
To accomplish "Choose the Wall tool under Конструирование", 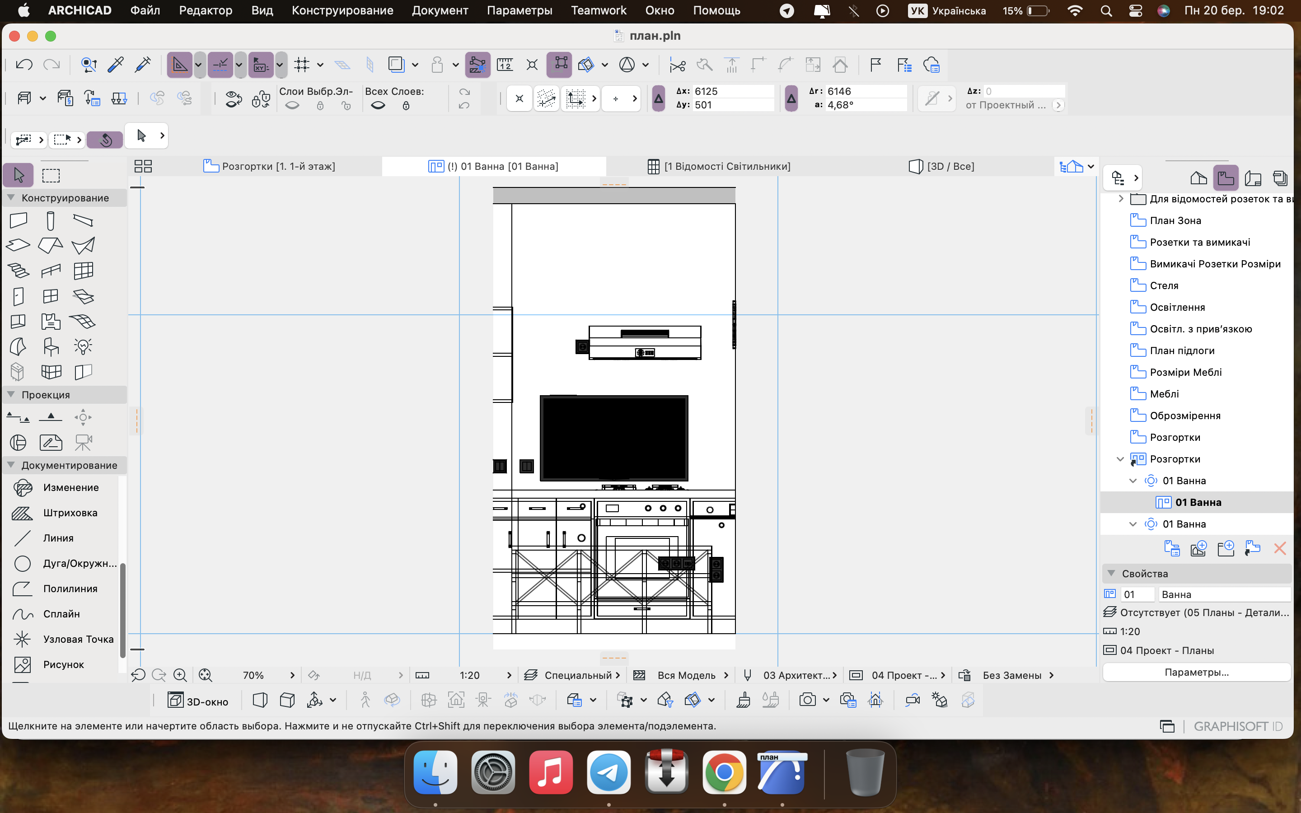I will tap(18, 220).
